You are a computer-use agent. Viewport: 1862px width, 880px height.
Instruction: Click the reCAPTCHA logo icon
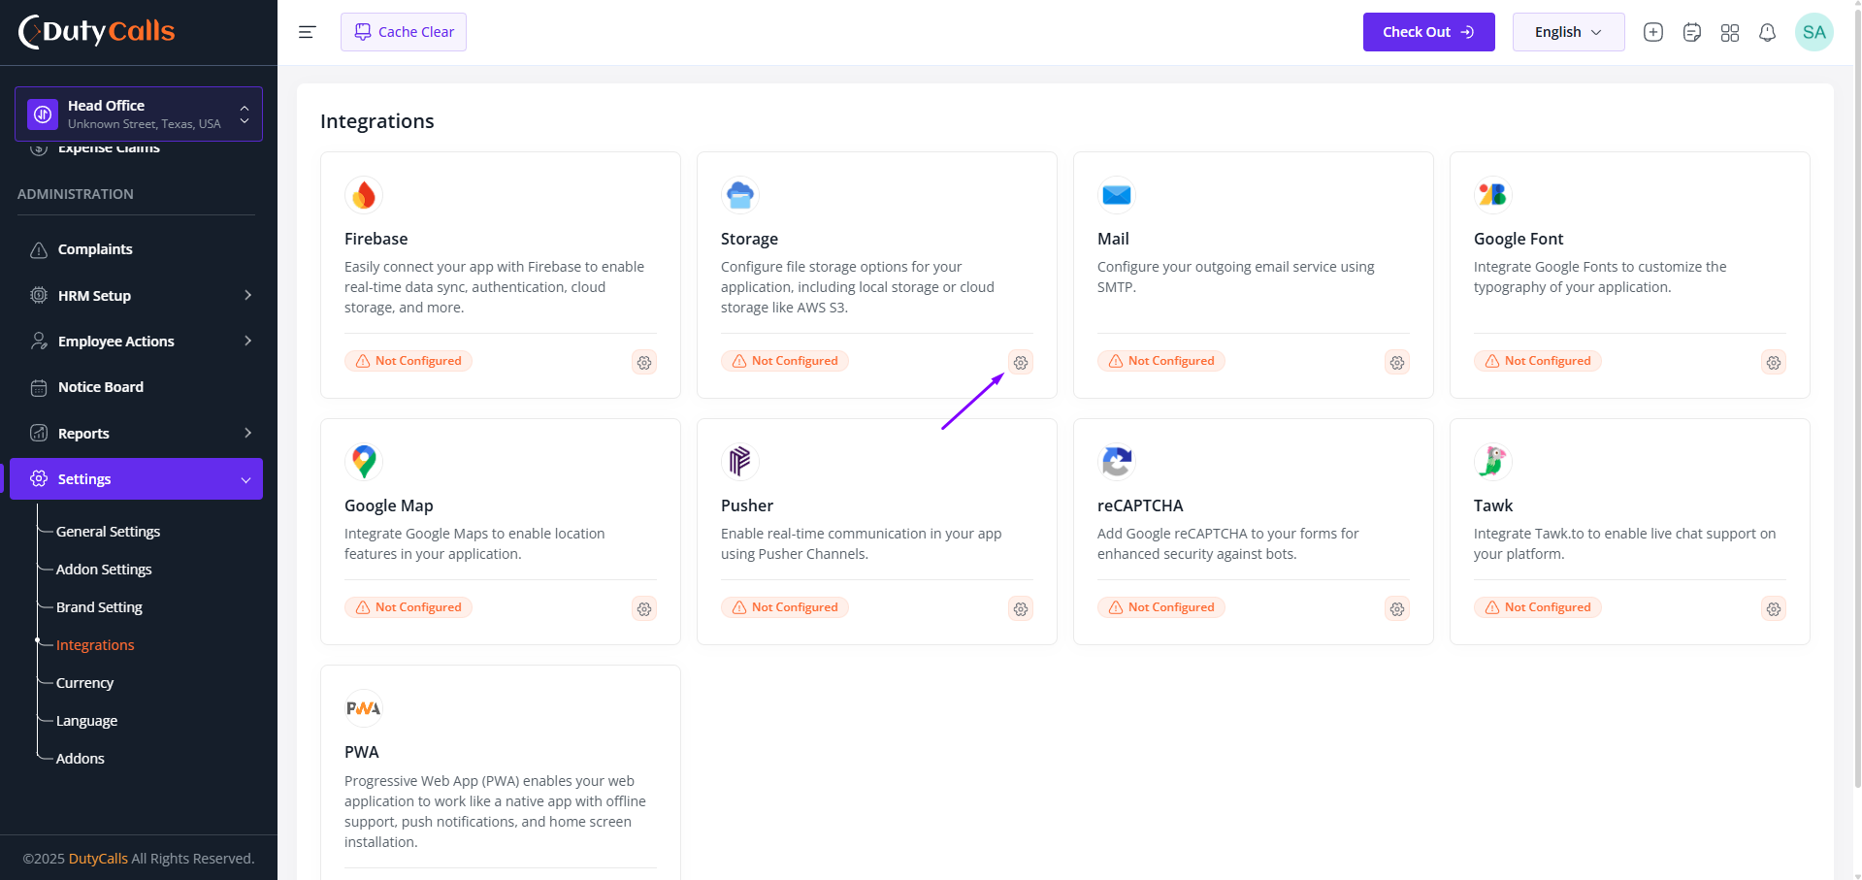coord(1117,462)
